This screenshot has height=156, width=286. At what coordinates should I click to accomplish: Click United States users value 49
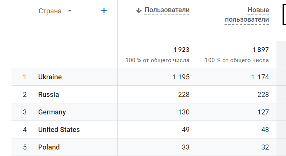tap(186, 130)
